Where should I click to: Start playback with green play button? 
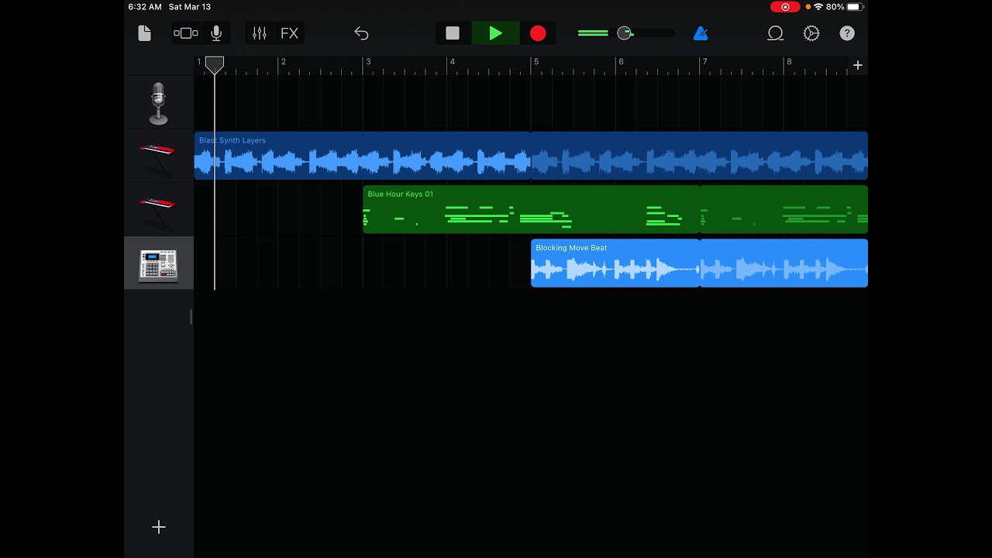click(x=495, y=33)
